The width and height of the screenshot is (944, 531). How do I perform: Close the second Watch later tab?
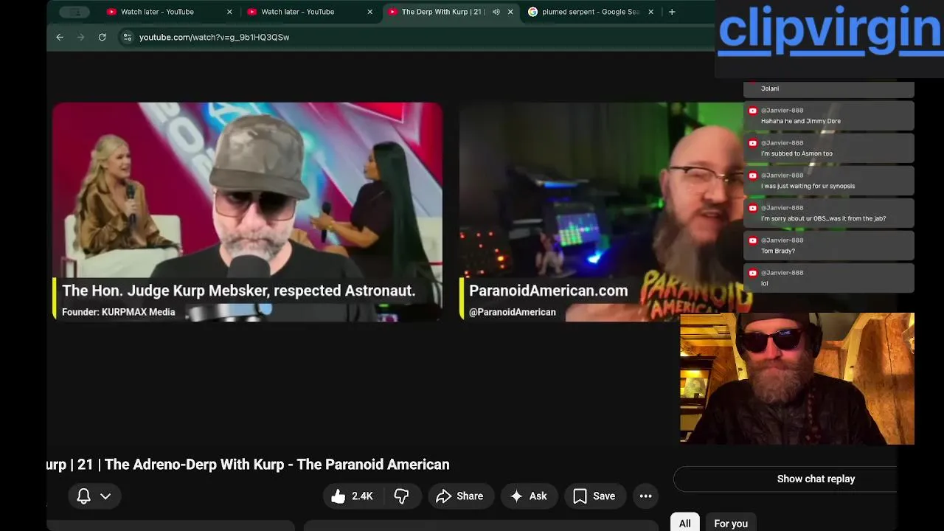(x=369, y=12)
